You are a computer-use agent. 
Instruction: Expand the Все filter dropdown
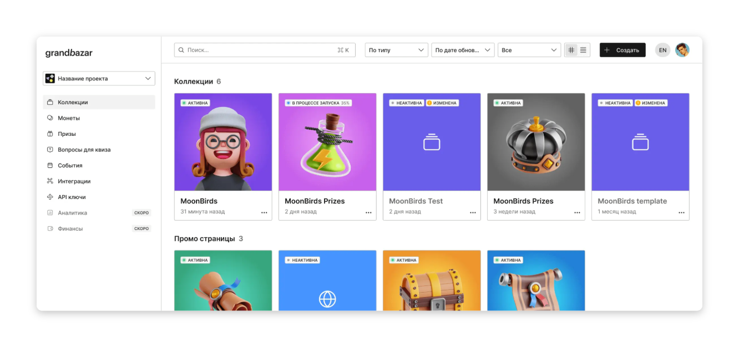tap(529, 50)
